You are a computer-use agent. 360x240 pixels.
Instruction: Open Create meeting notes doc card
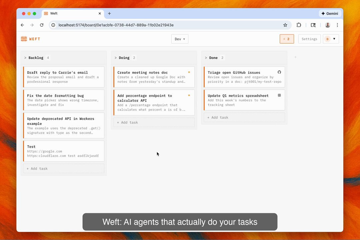pyautogui.click(x=154, y=77)
